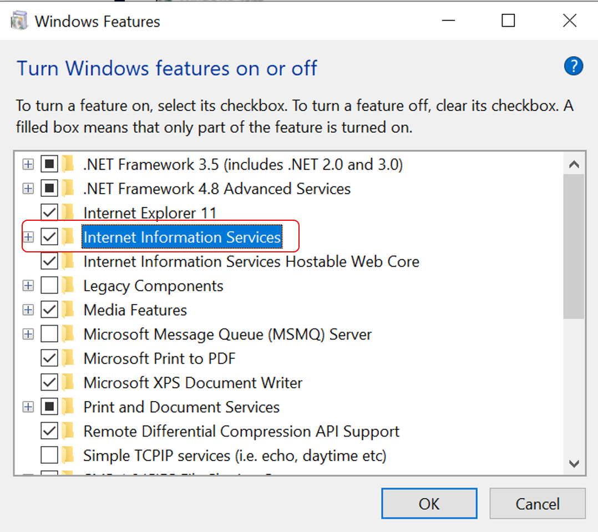
Task: Click the folder icon beside Microsoft XPS Document Writer
Action: coord(68,383)
